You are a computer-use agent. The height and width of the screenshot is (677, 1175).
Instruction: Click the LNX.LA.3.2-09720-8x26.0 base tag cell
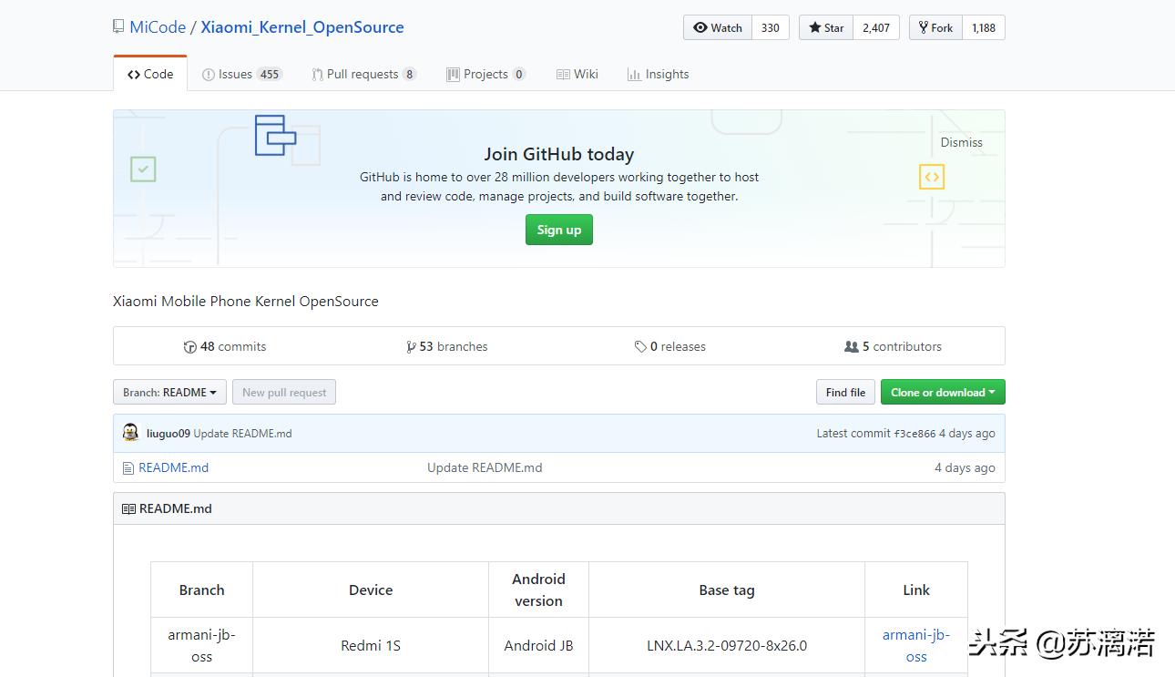pos(727,645)
